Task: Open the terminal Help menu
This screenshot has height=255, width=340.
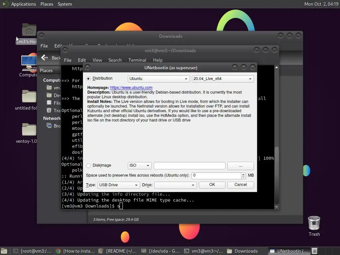Action: pyautogui.click(x=158, y=60)
